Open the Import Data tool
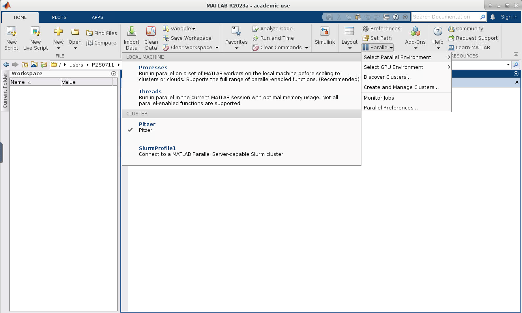The width and height of the screenshot is (522, 313). [131, 32]
